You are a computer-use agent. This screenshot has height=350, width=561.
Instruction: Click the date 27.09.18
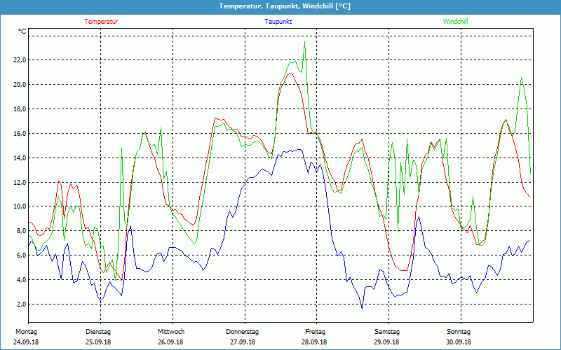243,342
